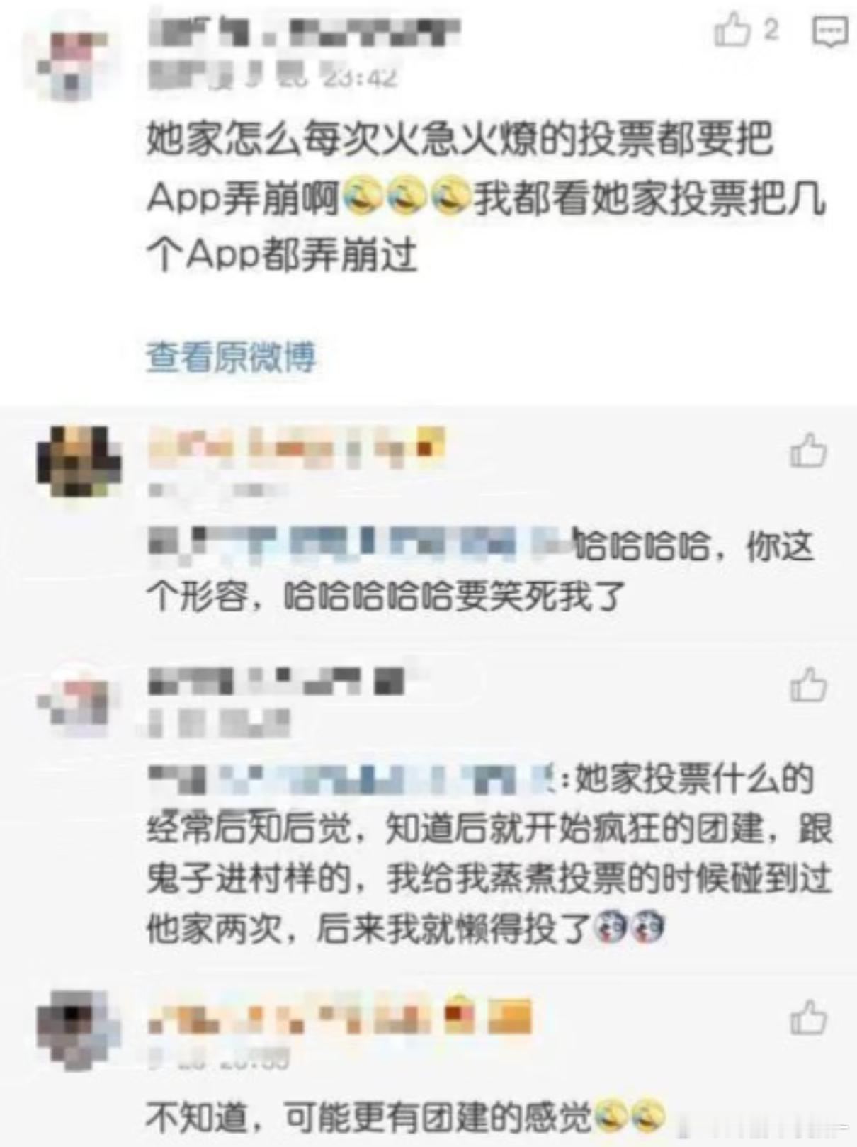The image size is (857, 1147).
Task: Open reply icon beside the 2 likes
Action: click(829, 32)
